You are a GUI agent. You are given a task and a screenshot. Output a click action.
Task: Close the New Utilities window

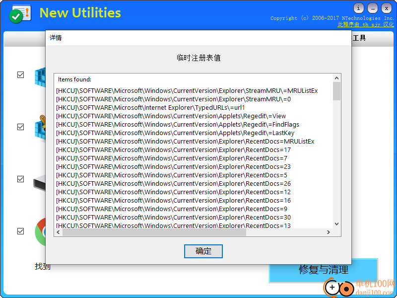(387, 8)
